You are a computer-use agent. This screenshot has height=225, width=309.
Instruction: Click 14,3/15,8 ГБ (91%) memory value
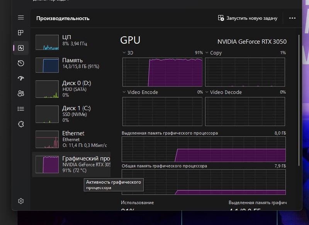click(x=81, y=66)
